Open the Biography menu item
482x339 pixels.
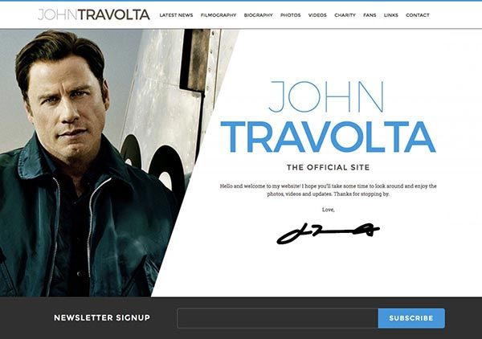[x=258, y=15]
